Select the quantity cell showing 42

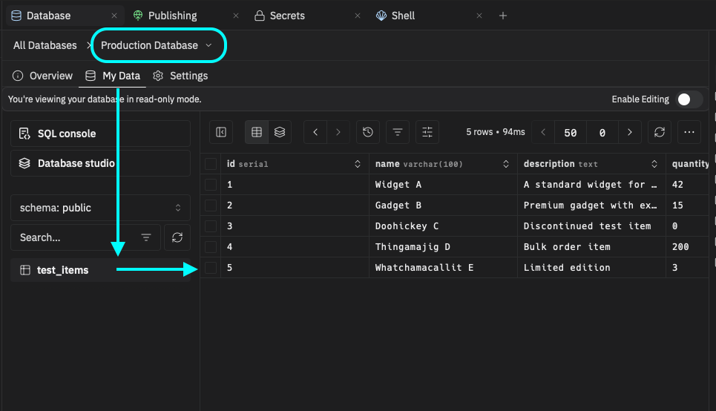point(688,185)
